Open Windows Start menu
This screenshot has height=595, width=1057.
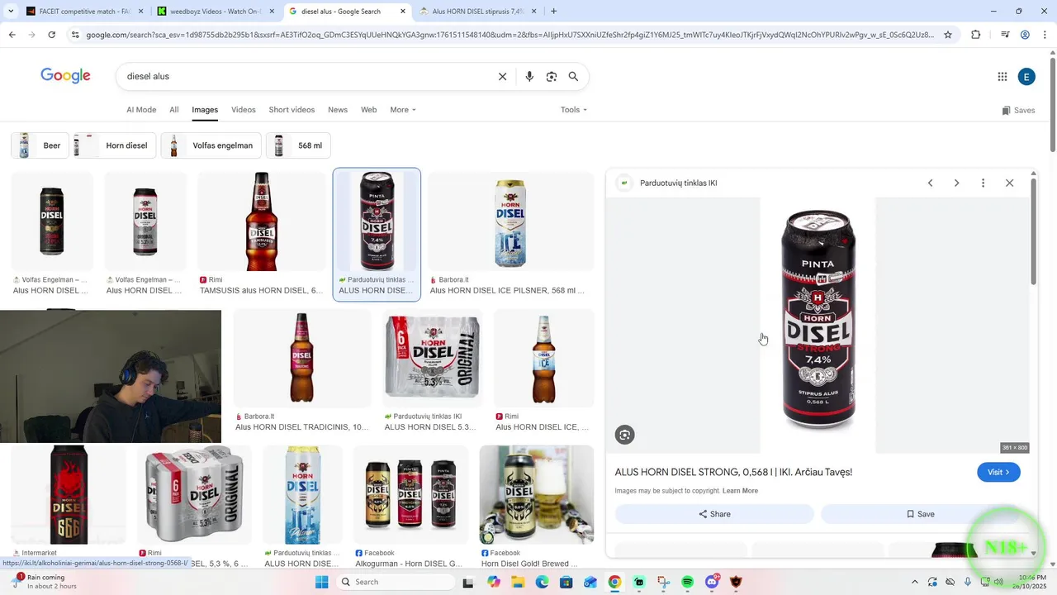(x=321, y=582)
